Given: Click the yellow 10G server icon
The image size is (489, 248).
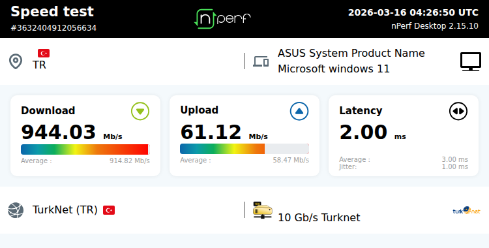Looking at the screenshot, I should click(x=263, y=210).
